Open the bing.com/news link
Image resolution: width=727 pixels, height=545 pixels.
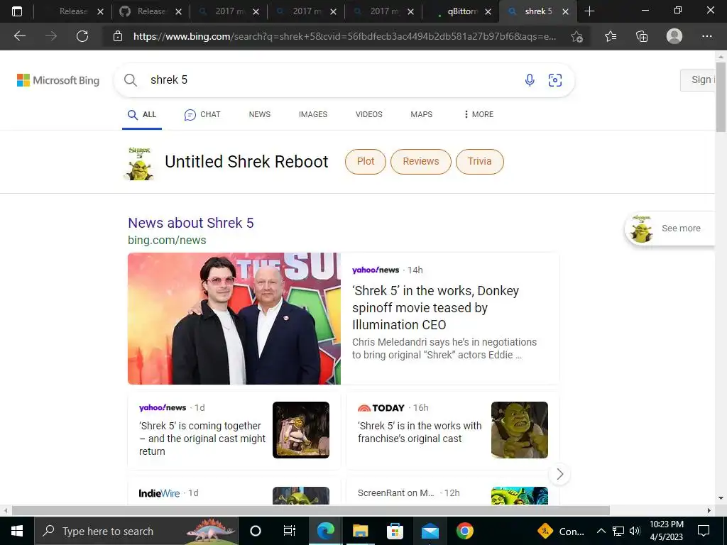pos(167,240)
